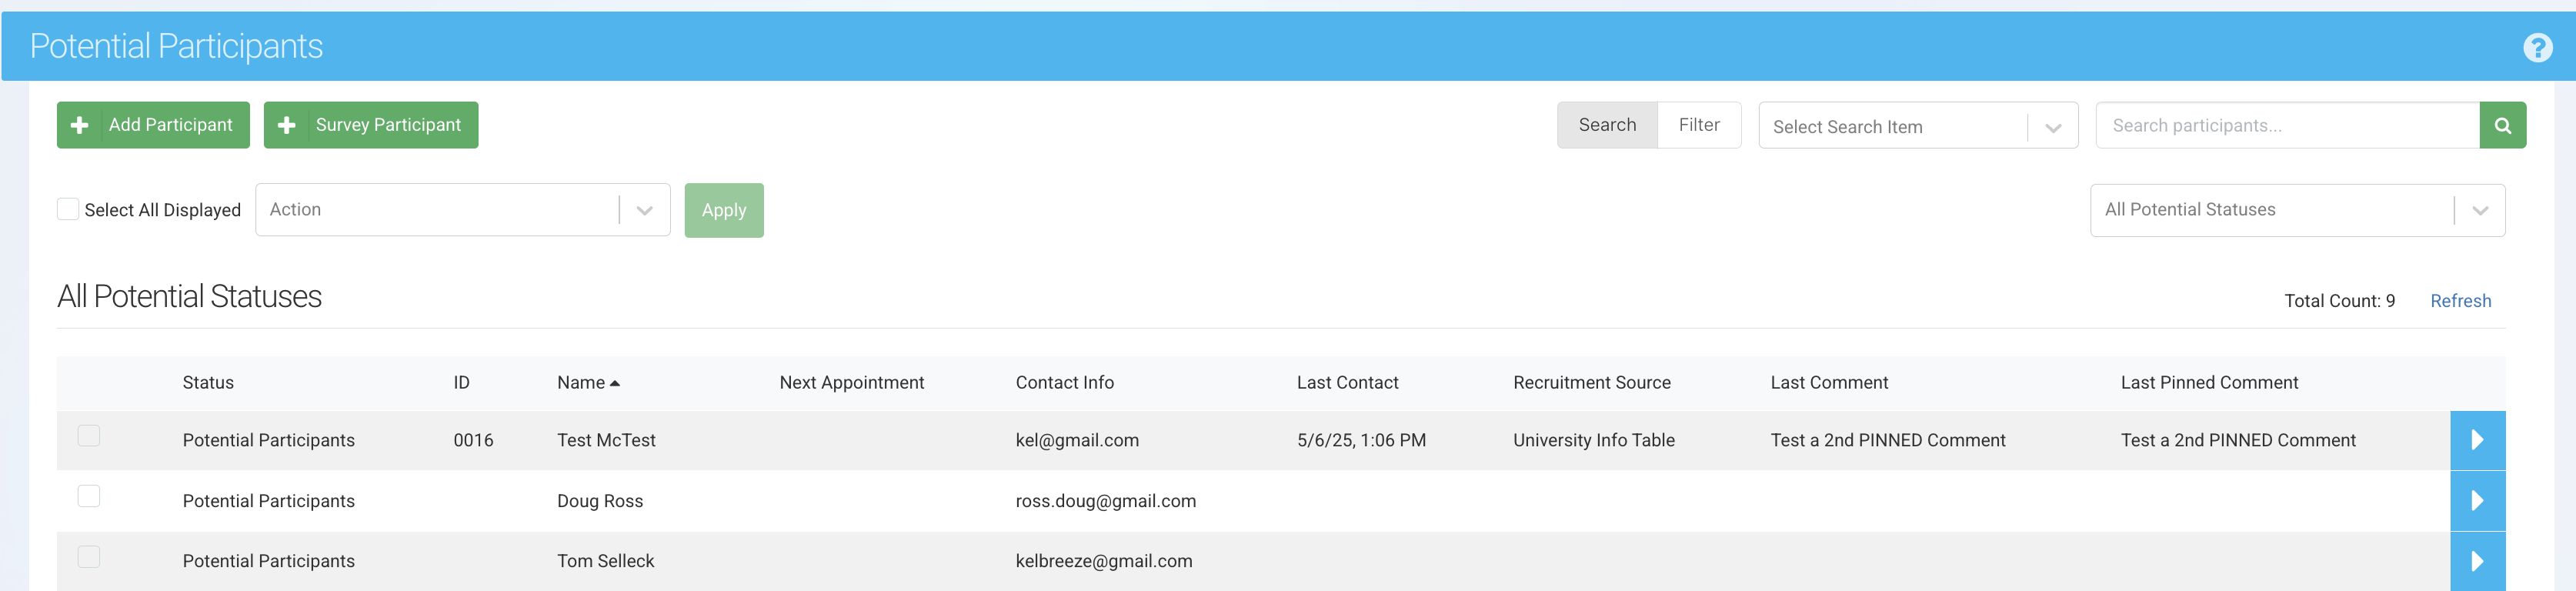This screenshot has height=591, width=2576.
Task: Click plus icon on Survey Participant
Action: coord(287,125)
